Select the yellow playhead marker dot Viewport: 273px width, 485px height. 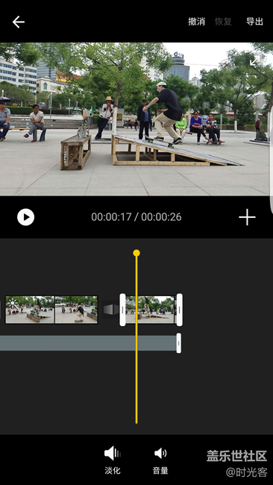(136, 253)
